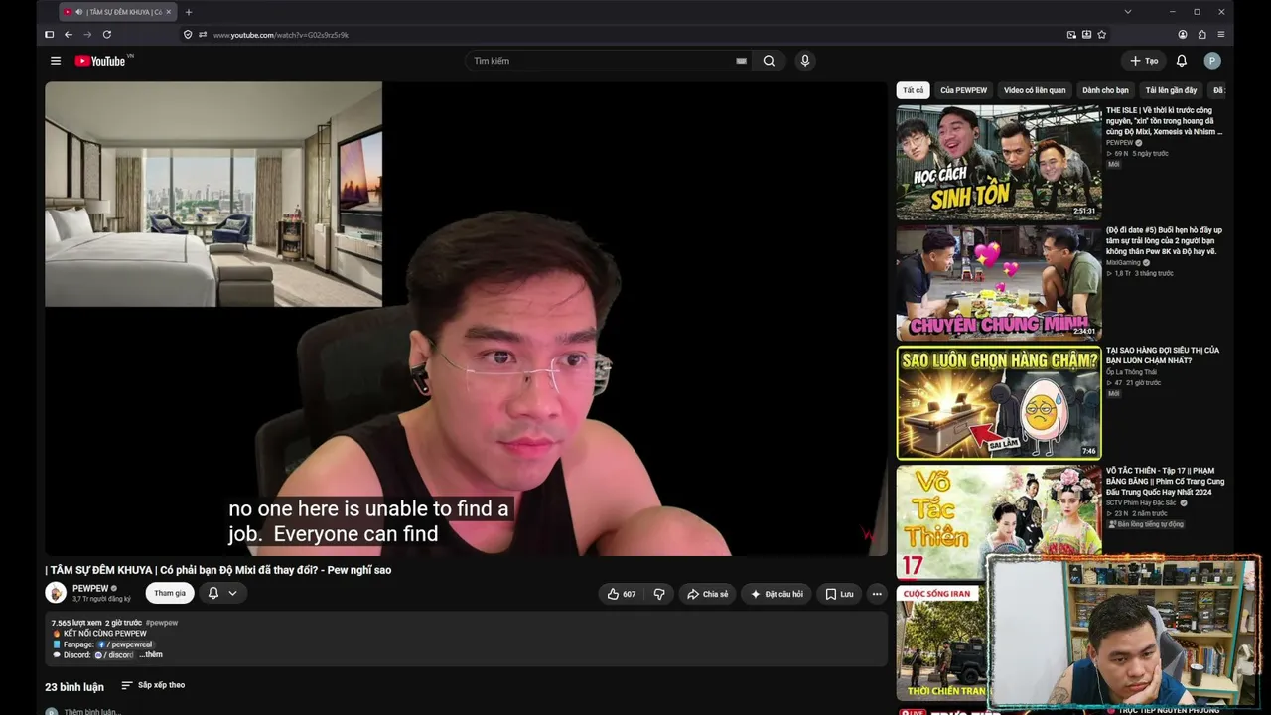Open the PEWPEW channel avatar

point(56,593)
